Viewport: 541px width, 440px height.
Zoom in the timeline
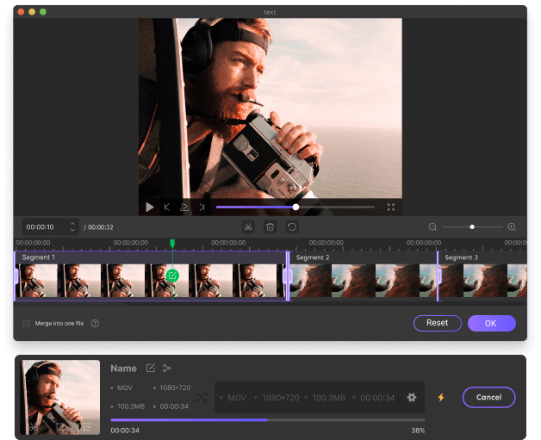click(x=512, y=227)
